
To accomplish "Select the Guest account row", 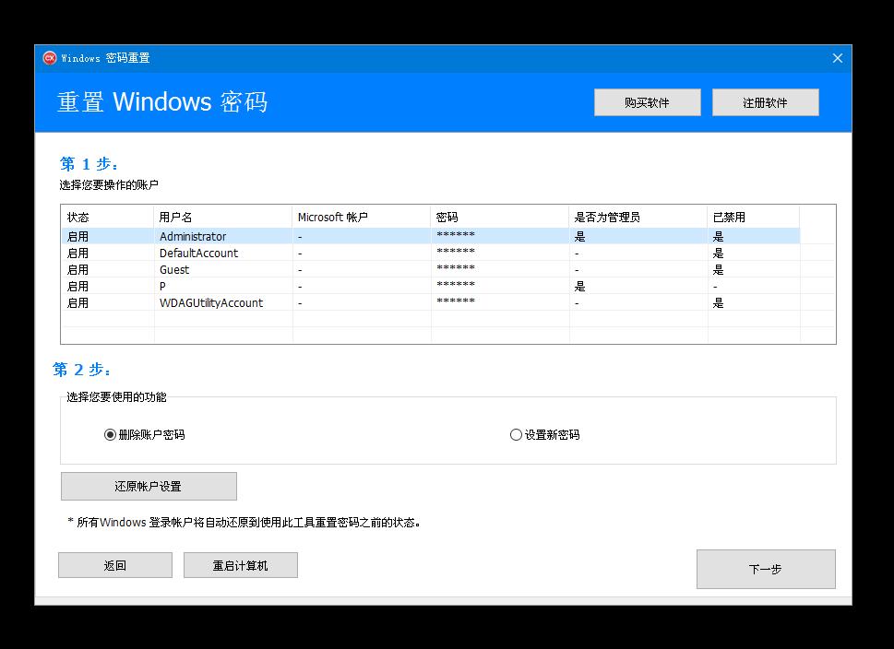I will pos(431,269).
